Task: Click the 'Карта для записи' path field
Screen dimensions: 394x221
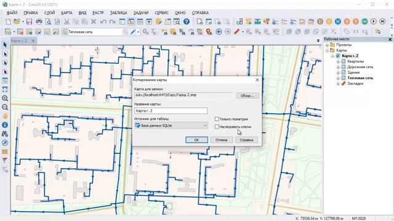Action: 184,95
